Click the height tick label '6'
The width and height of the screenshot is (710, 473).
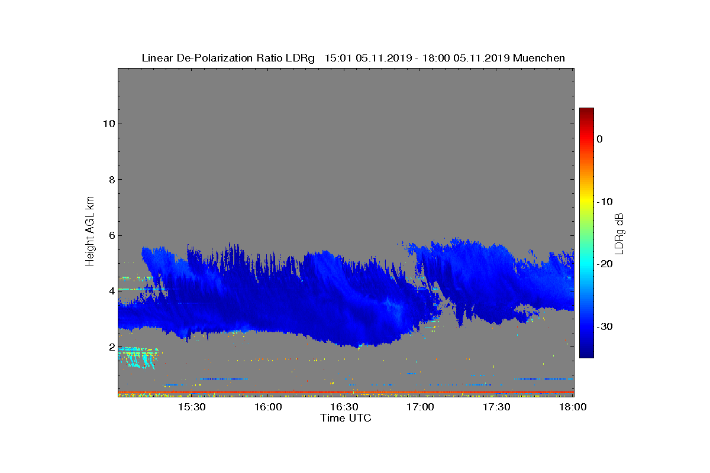(111, 235)
